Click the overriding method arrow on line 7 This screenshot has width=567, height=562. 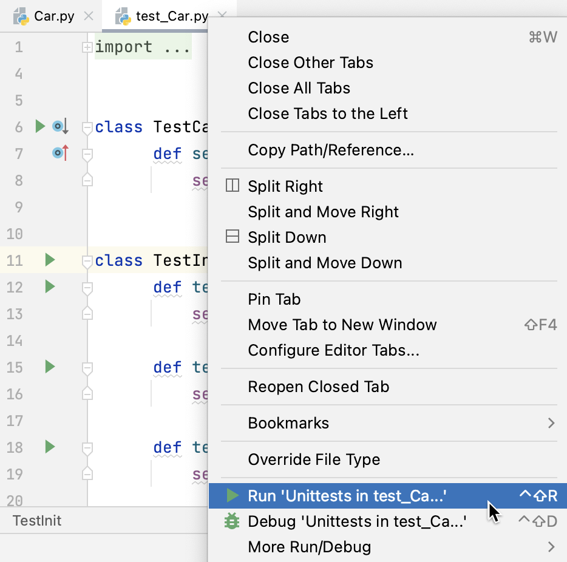click(59, 154)
